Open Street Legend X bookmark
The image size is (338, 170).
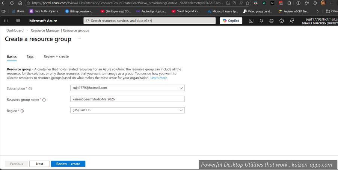186,11
